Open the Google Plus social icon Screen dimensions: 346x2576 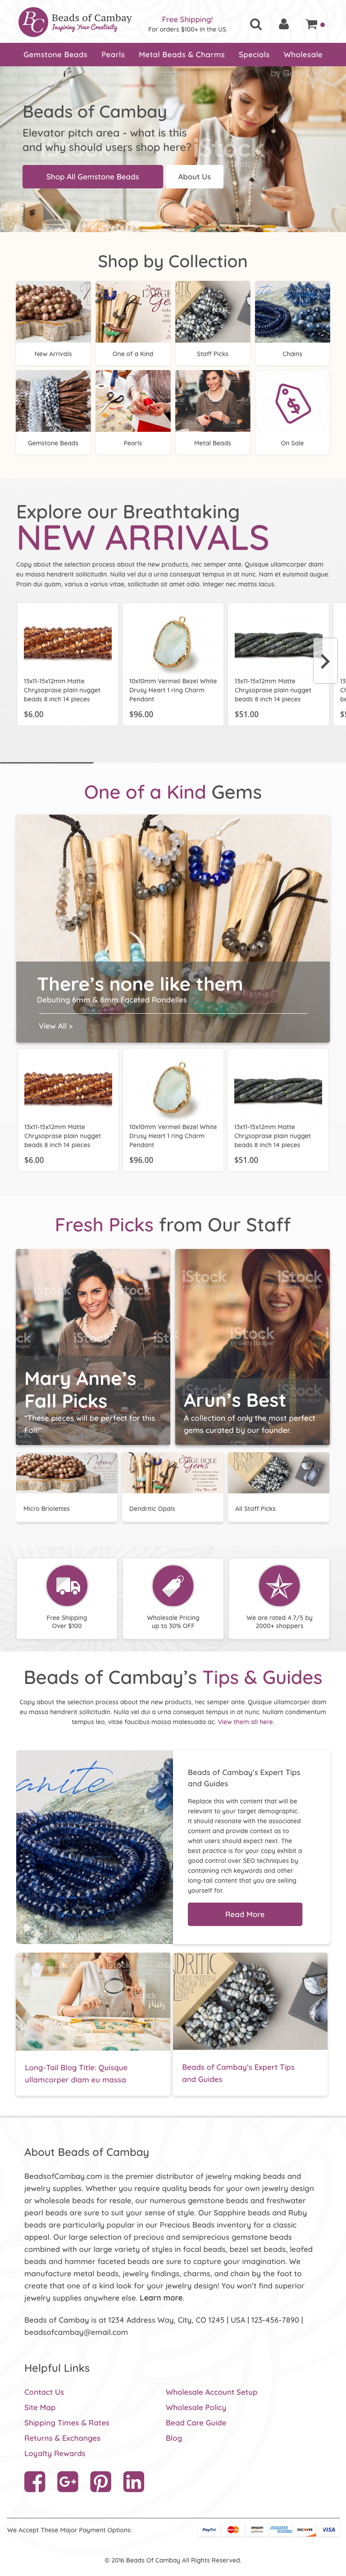(x=68, y=2481)
